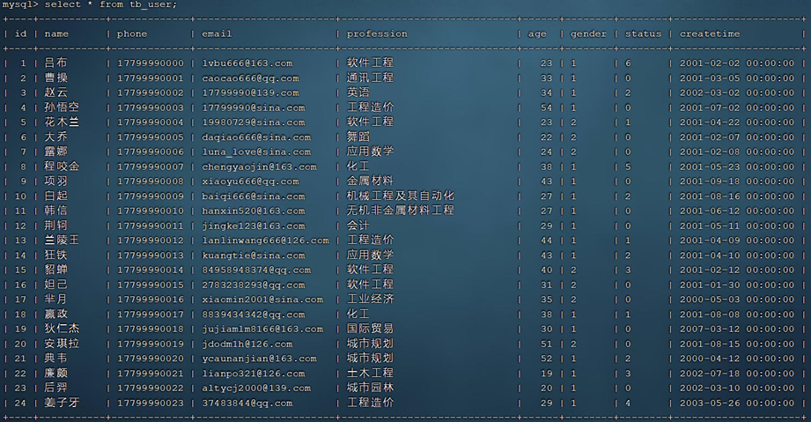Click the name 孙悟空 in the table
The image size is (811, 422).
(62, 107)
